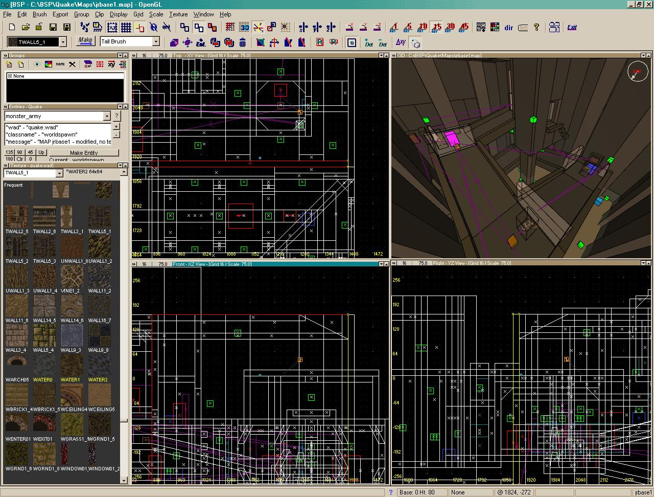Click the Add Detail (+Det) icon
The height and width of the screenshot is (497, 654).
pos(368,42)
